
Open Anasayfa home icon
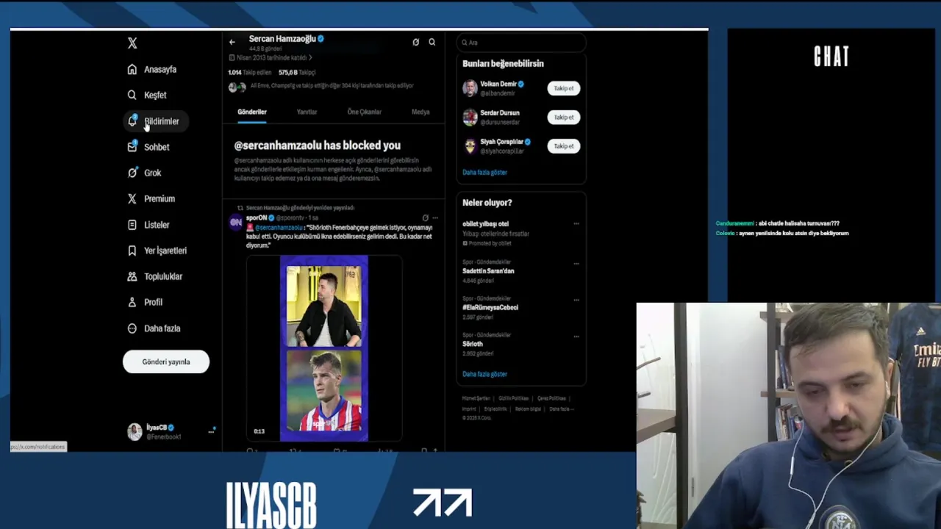(132, 69)
